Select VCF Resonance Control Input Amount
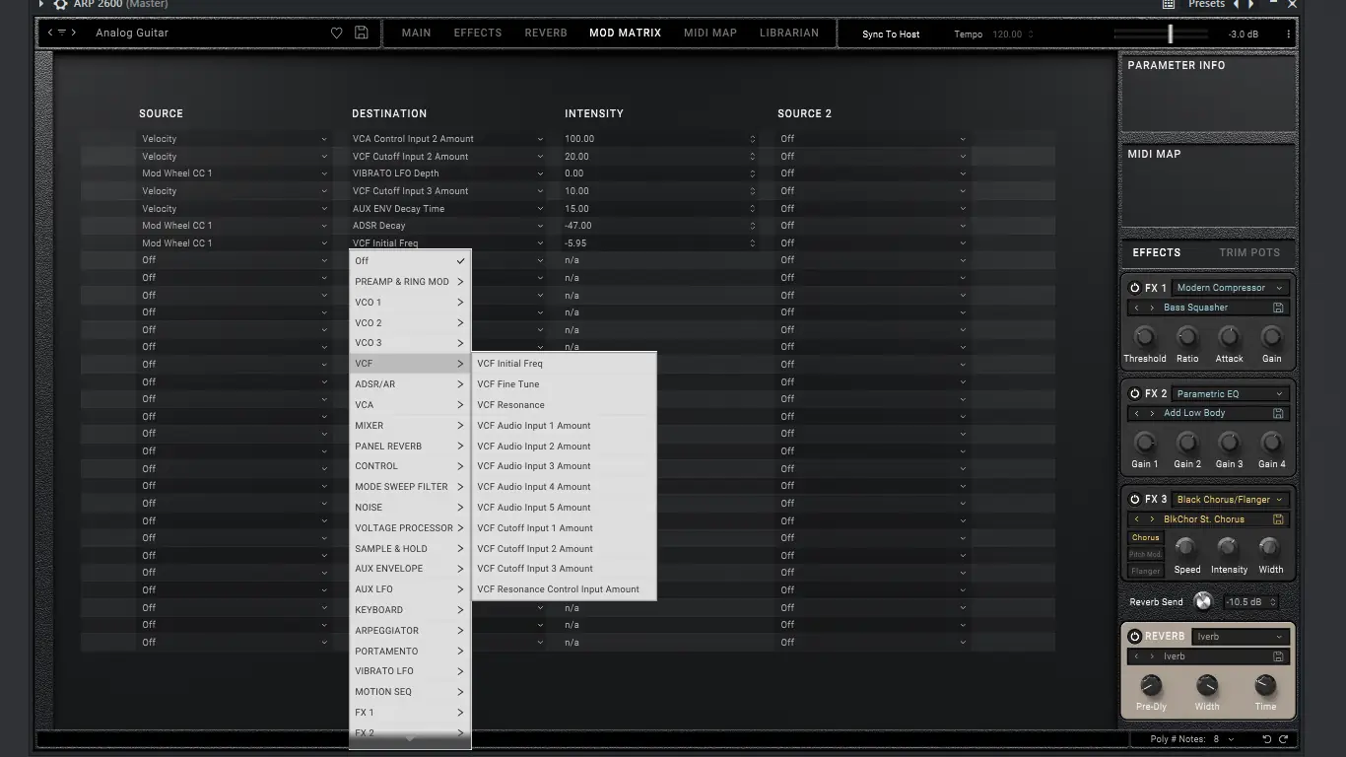1346x757 pixels. [x=564, y=589]
